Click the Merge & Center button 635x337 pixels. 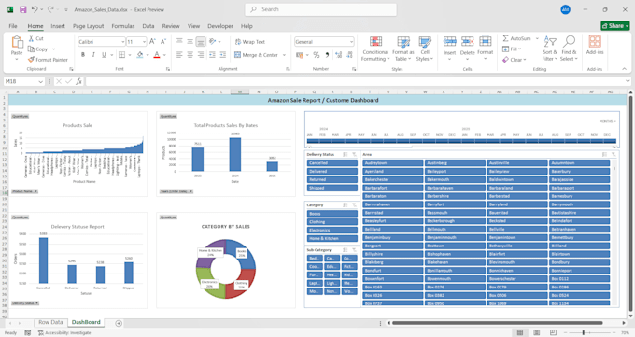(x=256, y=55)
